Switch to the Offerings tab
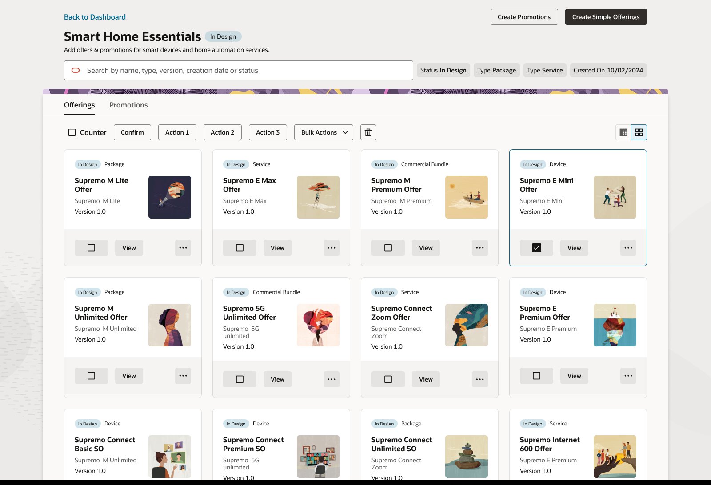711x485 pixels. point(80,105)
